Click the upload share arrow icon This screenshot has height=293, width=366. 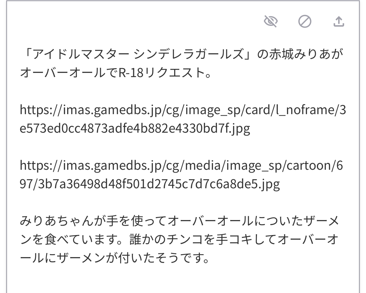point(339,21)
